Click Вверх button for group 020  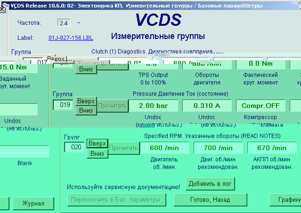(98, 144)
